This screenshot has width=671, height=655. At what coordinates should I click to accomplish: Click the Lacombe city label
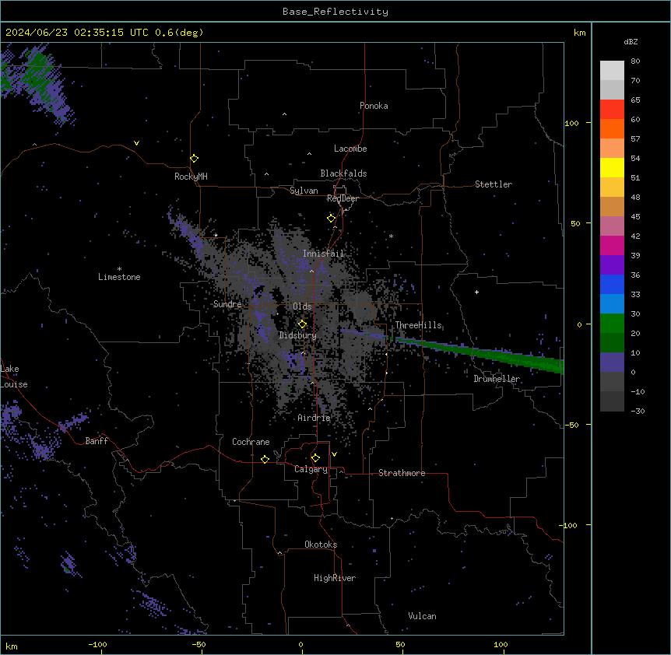(350, 149)
